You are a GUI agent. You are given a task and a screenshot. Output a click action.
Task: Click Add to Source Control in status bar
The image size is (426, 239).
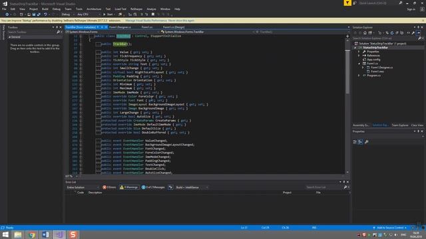coord(389,228)
